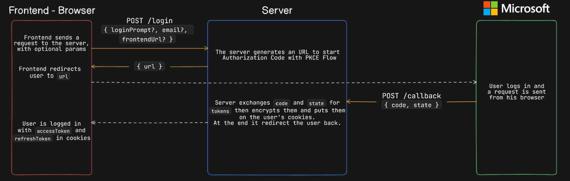The image size is (570, 181).
Task: Click the '{ code, state }' code label
Action: [x=411, y=105]
